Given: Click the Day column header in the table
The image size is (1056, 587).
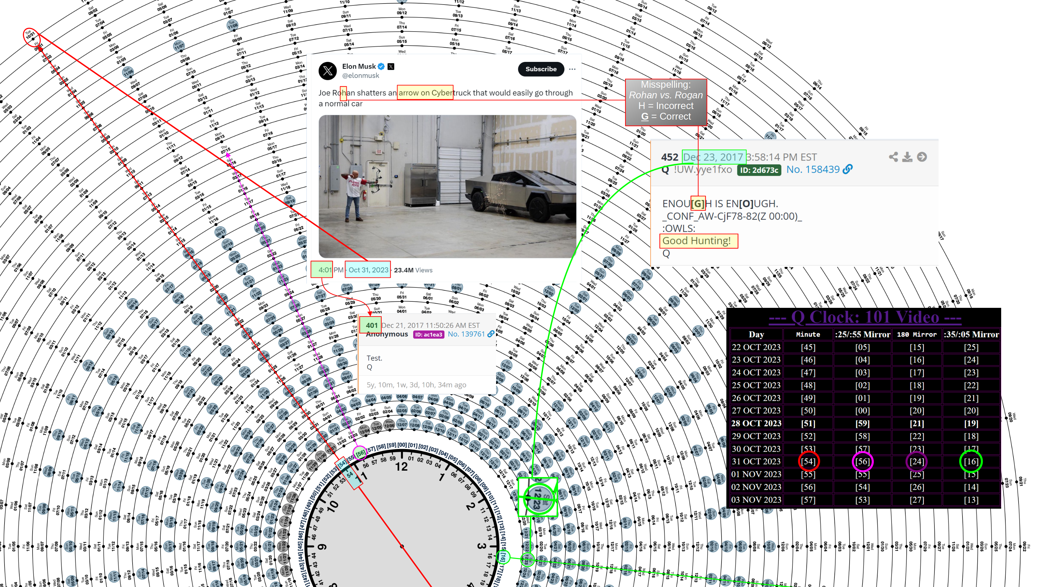Looking at the screenshot, I should click(756, 334).
